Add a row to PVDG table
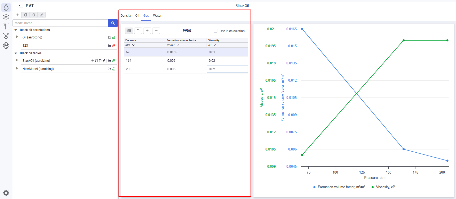This screenshot has height=199, width=456. click(147, 31)
